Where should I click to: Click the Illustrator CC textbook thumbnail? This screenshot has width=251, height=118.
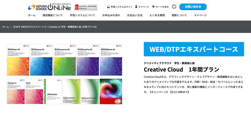coord(18,60)
